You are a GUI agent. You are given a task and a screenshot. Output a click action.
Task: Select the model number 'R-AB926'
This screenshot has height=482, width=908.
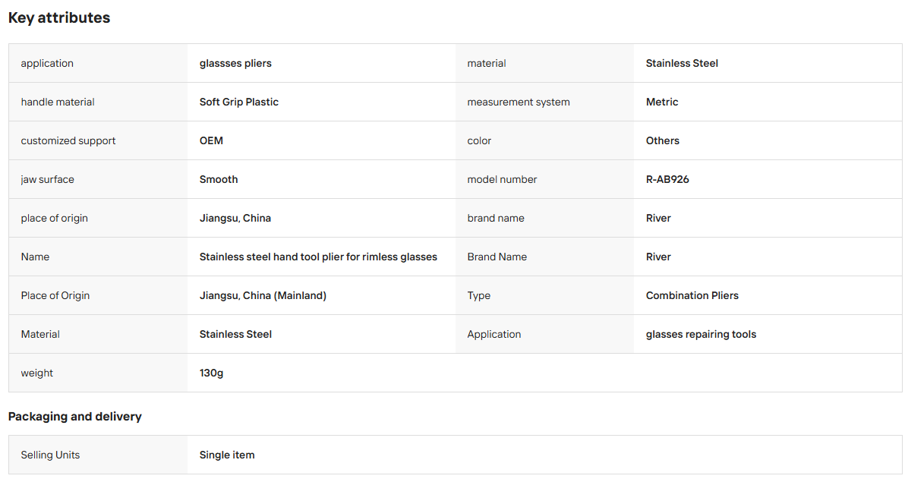point(667,179)
